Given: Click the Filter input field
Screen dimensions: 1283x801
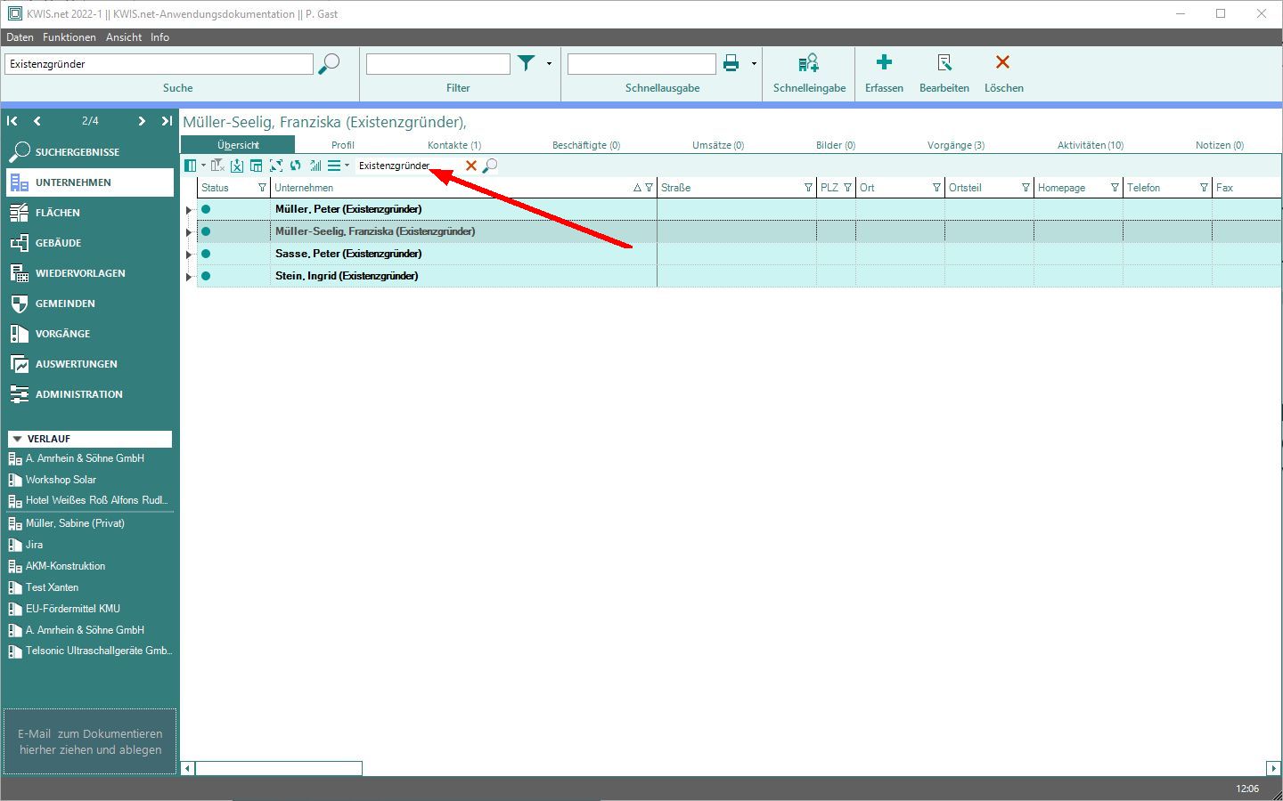Looking at the screenshot, I should click(x=438, y=64).
